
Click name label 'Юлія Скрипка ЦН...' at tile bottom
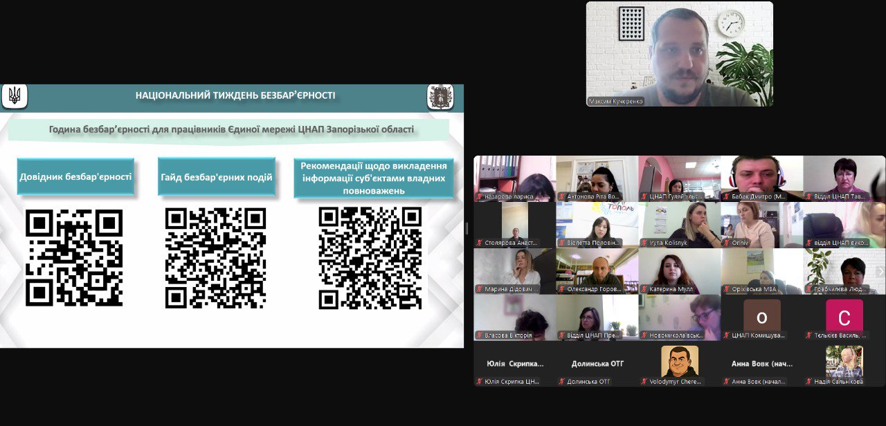click(512, 381)
